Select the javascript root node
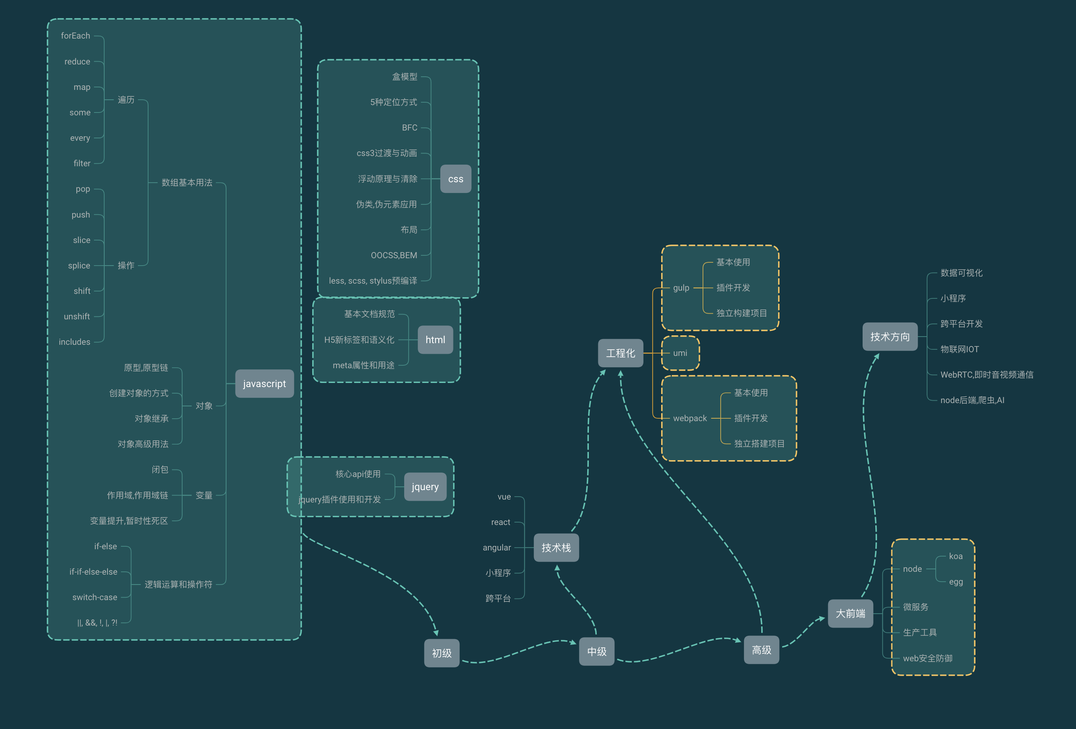 click(x=264, y=383)
